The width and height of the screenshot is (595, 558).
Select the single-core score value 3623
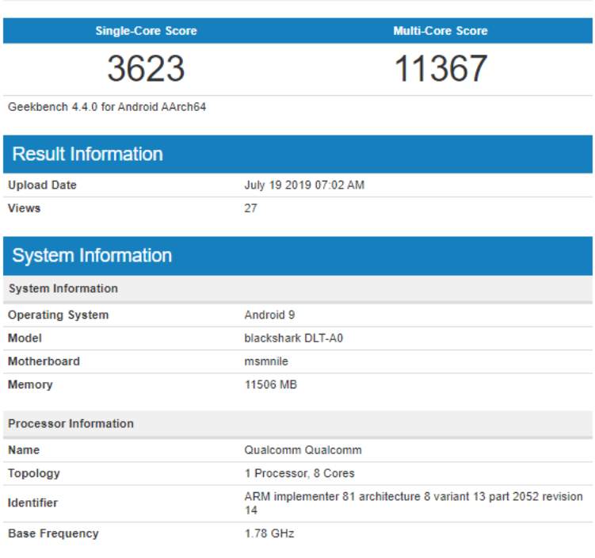pos(146,69)
